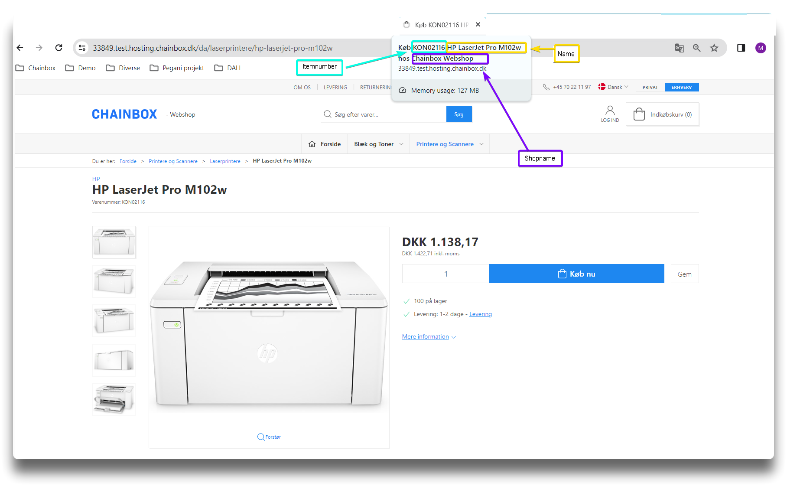Switch to ERHVERV pricing
This screenshot has height=486, width=787.
pos(682,87)
